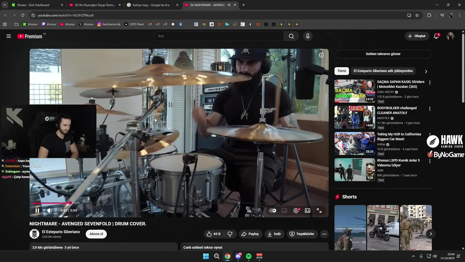The height and width of the screenshot is (262, 465).
Task: Show more filter chips with right arrow
Action: coord(426,71)
